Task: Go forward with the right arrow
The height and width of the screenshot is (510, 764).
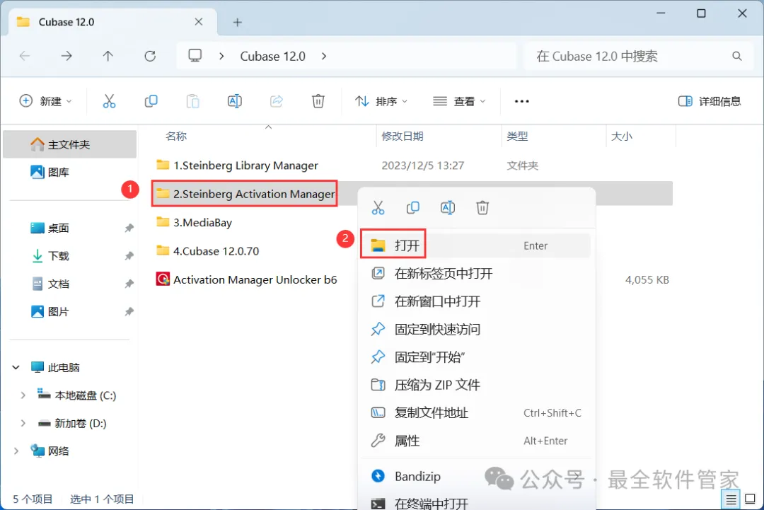Action: (66, 56)
